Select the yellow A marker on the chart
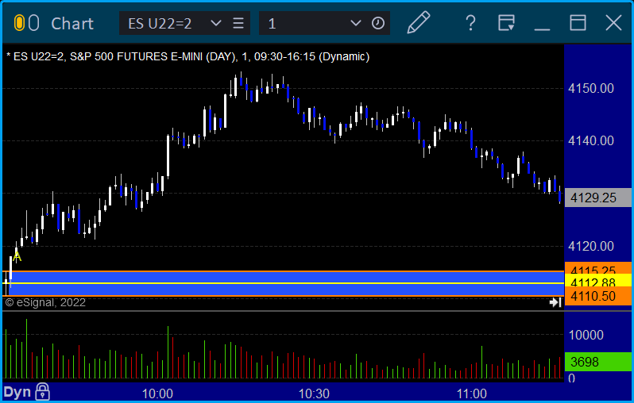Viewport: 634px width, 403px height. pyautogui.click(x=17, y=256)
